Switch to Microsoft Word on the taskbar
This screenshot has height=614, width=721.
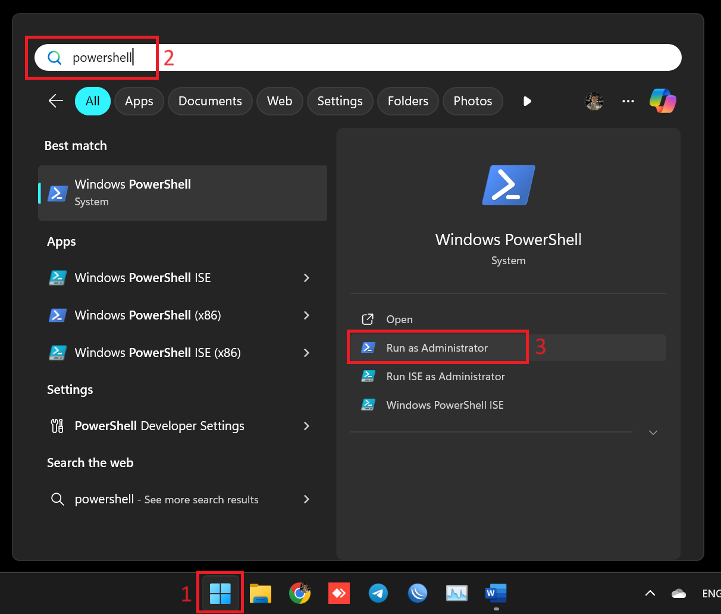click(496, 593)
